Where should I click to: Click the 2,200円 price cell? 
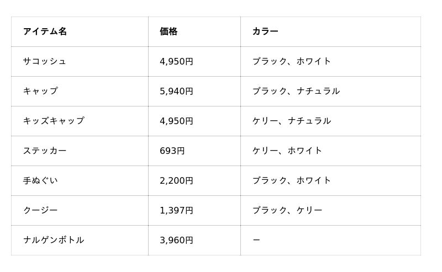click(176, 180)
